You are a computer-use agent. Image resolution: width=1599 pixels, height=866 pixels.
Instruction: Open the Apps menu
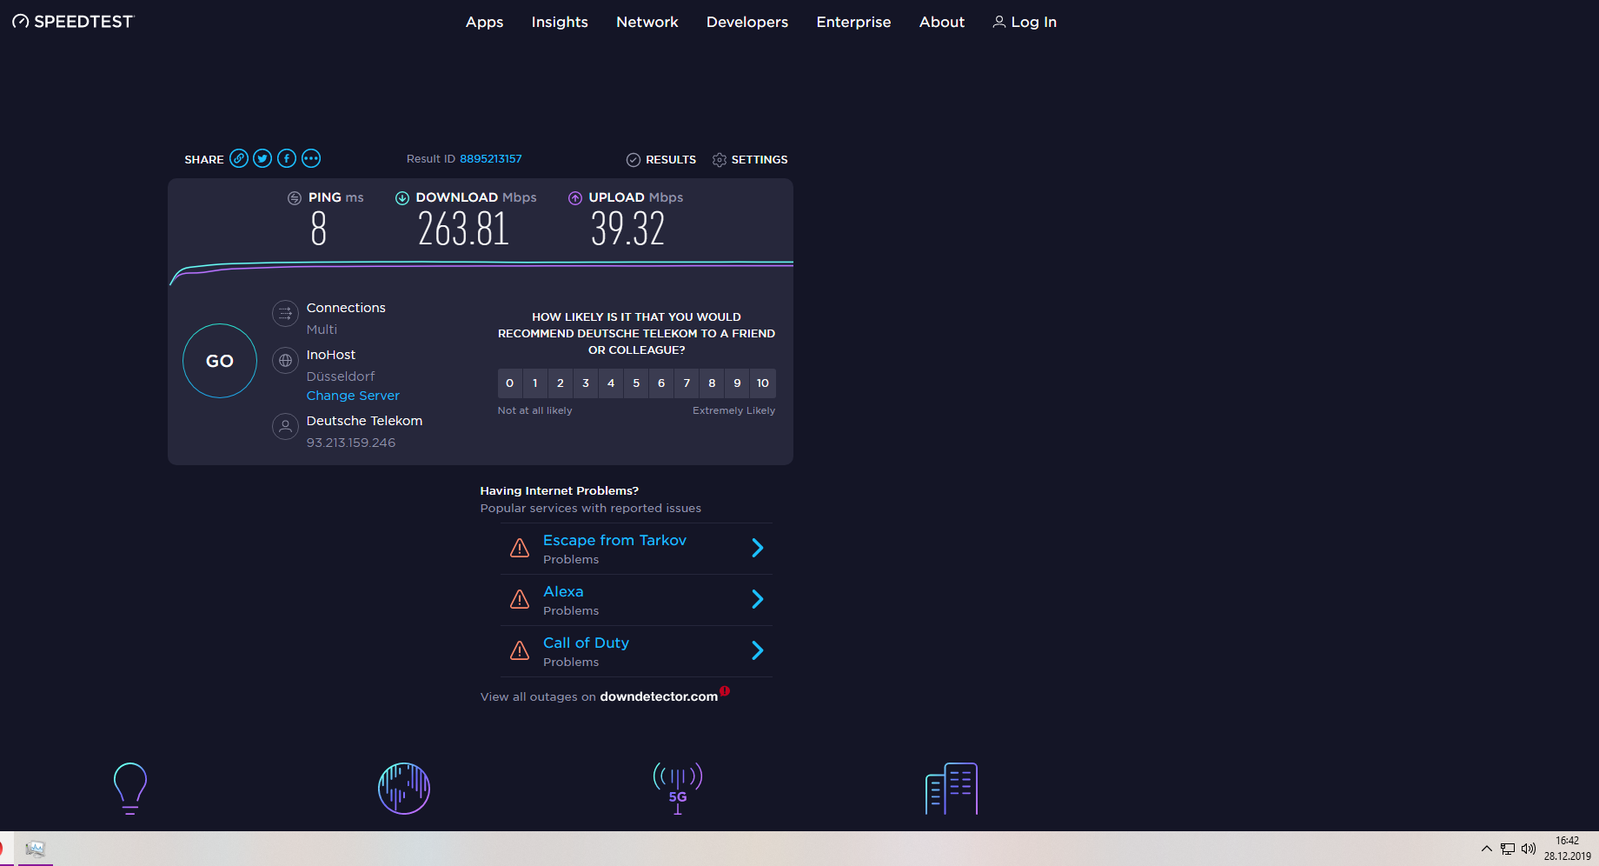pyautogui.click(x=485, y=22)
